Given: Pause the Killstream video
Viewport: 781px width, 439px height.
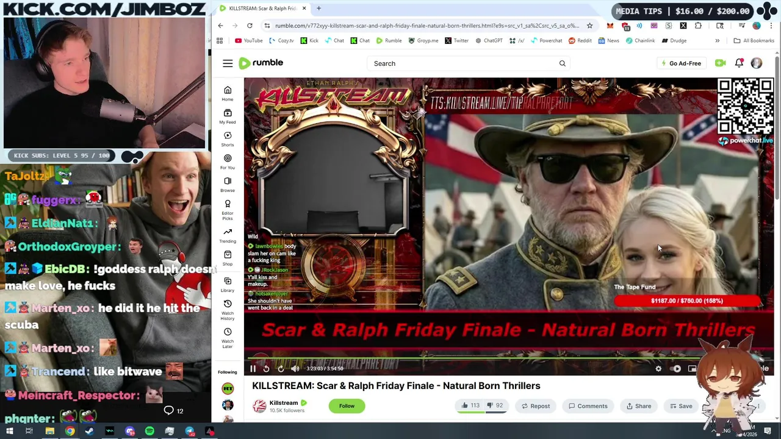Looking at the screenshot, I should [253, 368].
